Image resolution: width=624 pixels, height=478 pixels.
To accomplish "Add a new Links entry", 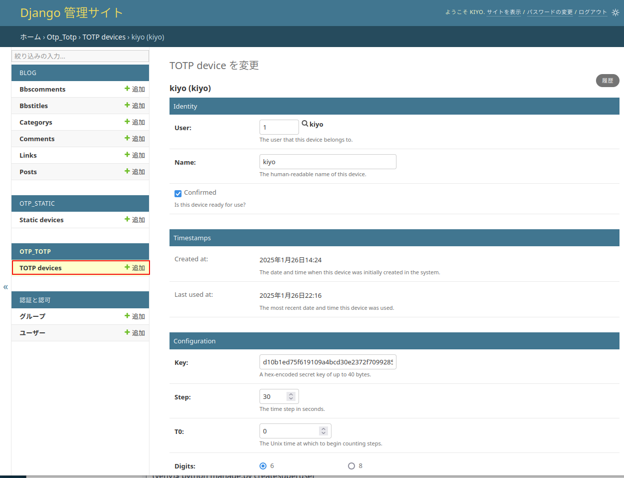I will [x=134, y=155].
